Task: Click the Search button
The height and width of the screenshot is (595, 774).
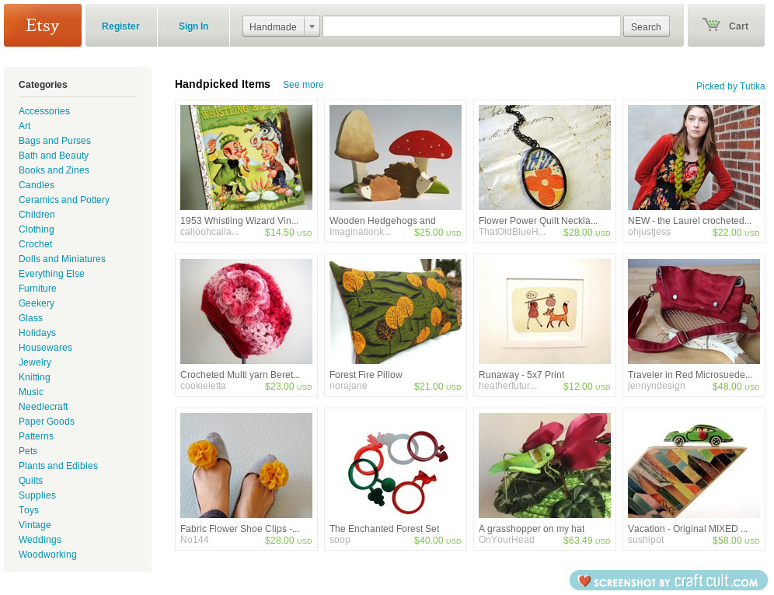Action: (646, 26)
